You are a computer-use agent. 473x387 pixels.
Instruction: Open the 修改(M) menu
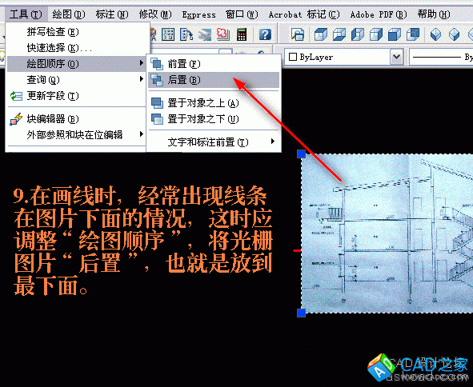coord(155,14)
